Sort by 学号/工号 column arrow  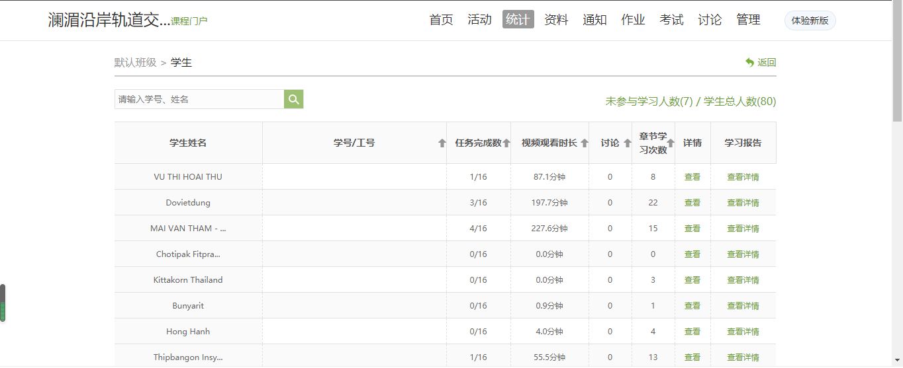click(442, 143)
